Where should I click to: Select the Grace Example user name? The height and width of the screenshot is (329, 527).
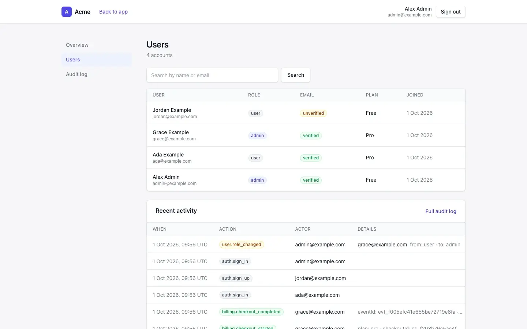[x=171, y=132]
